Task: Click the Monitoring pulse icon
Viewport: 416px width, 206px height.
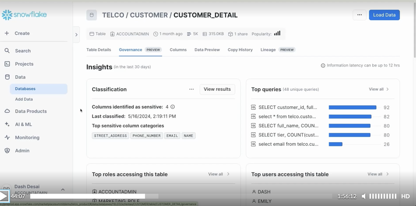Action: (7, 138)
